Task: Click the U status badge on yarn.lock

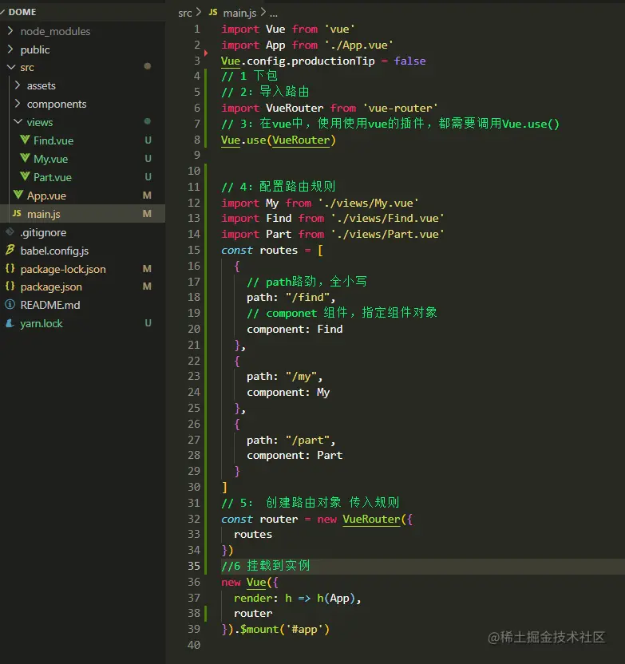Action: [x=148, y=323]
